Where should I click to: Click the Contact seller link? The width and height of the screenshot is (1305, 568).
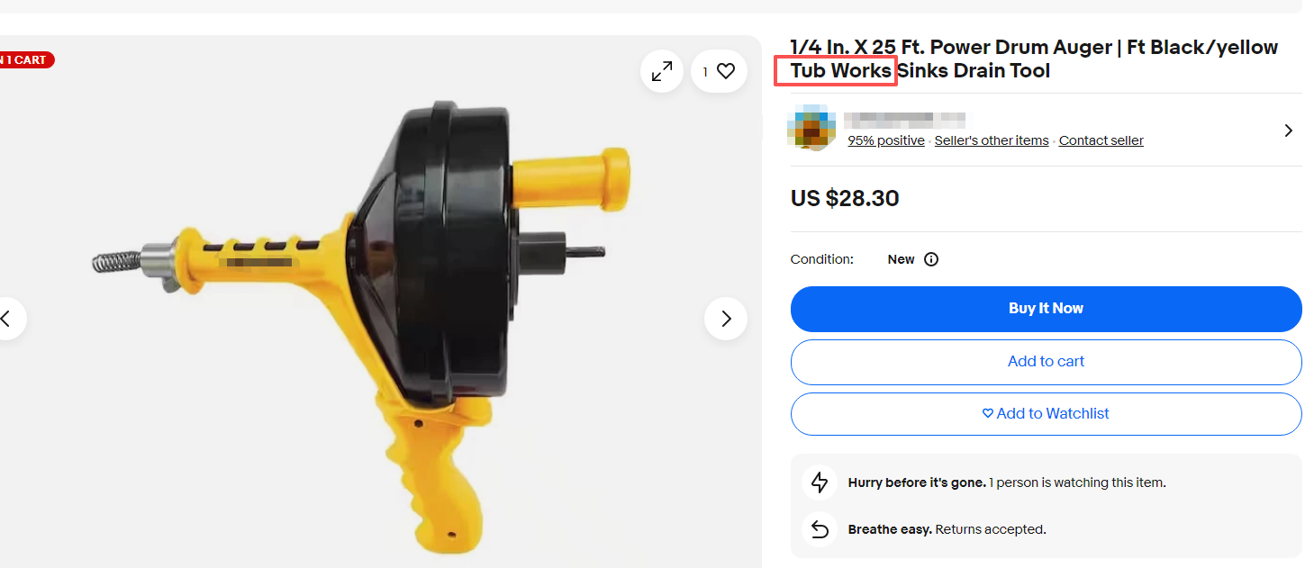click(1101, 140)
